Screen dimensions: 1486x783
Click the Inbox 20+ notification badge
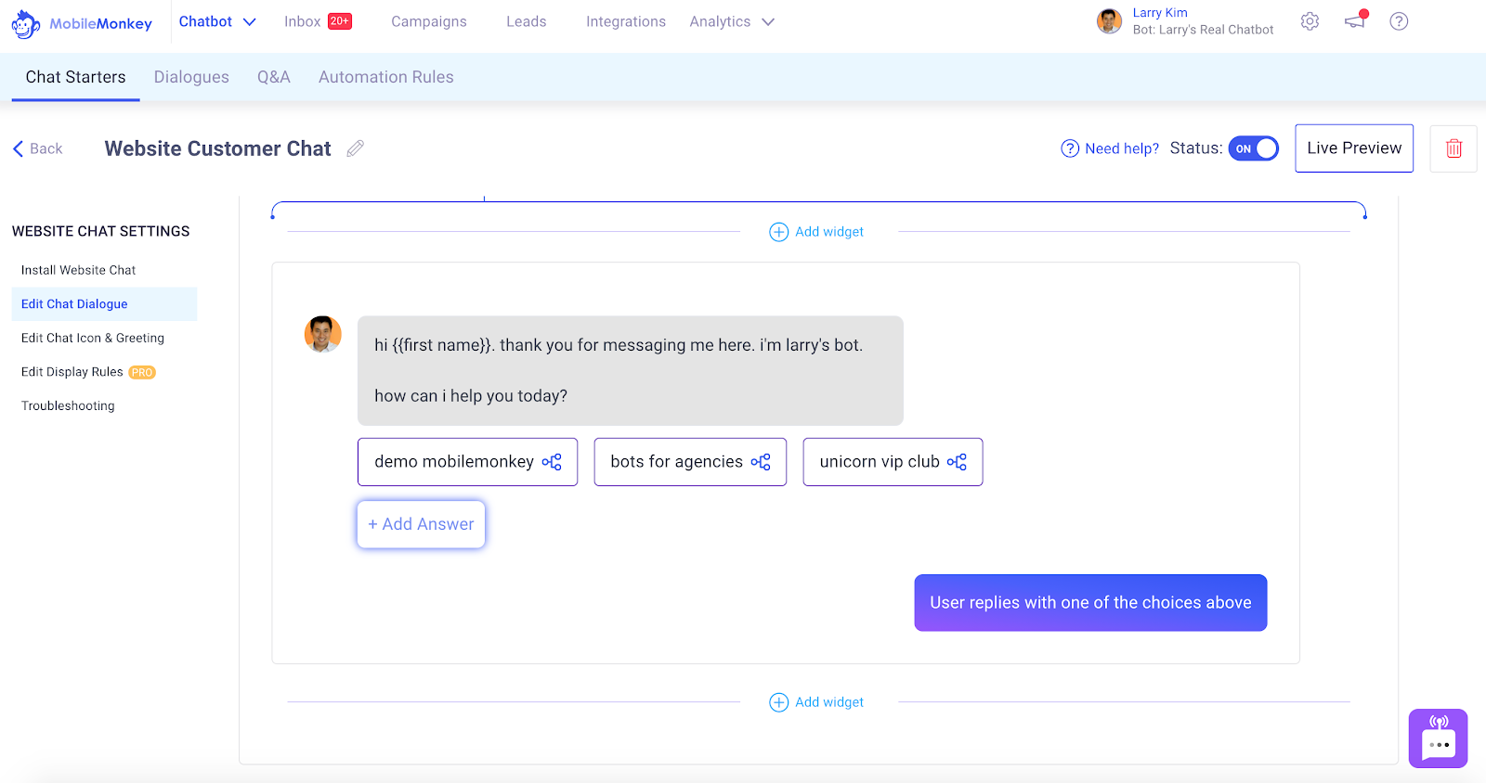(x=340, y=21)
